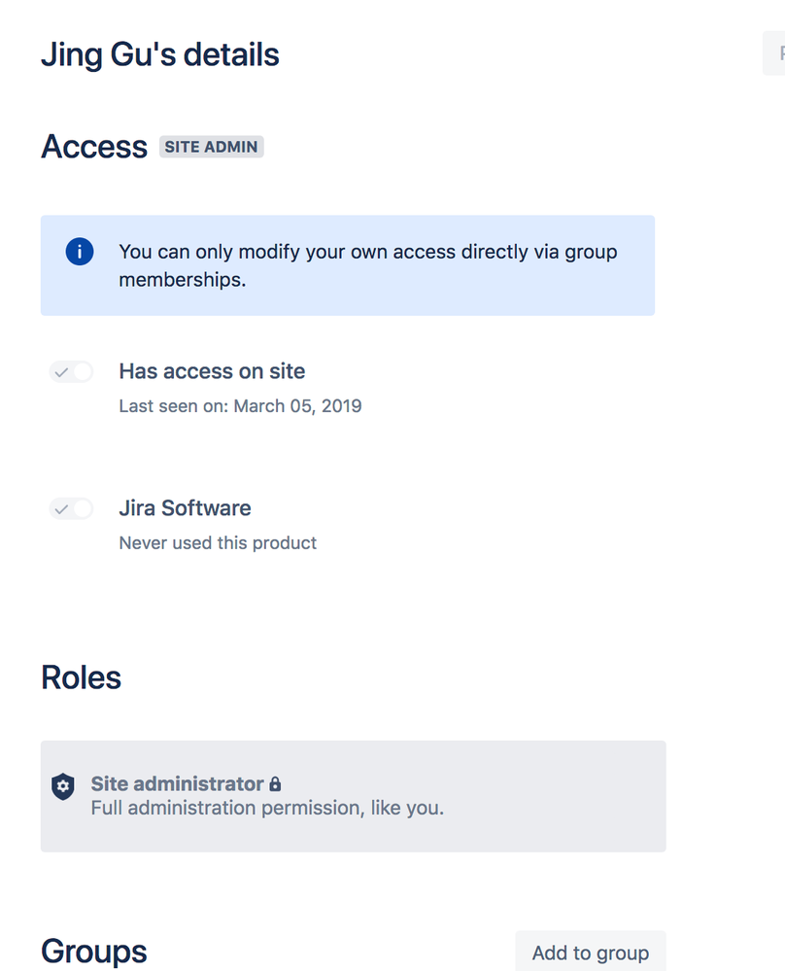Screen dimensions: 785x971
Task: Click the partially visible grey button near the header
Action: click(x=774, y=52)
